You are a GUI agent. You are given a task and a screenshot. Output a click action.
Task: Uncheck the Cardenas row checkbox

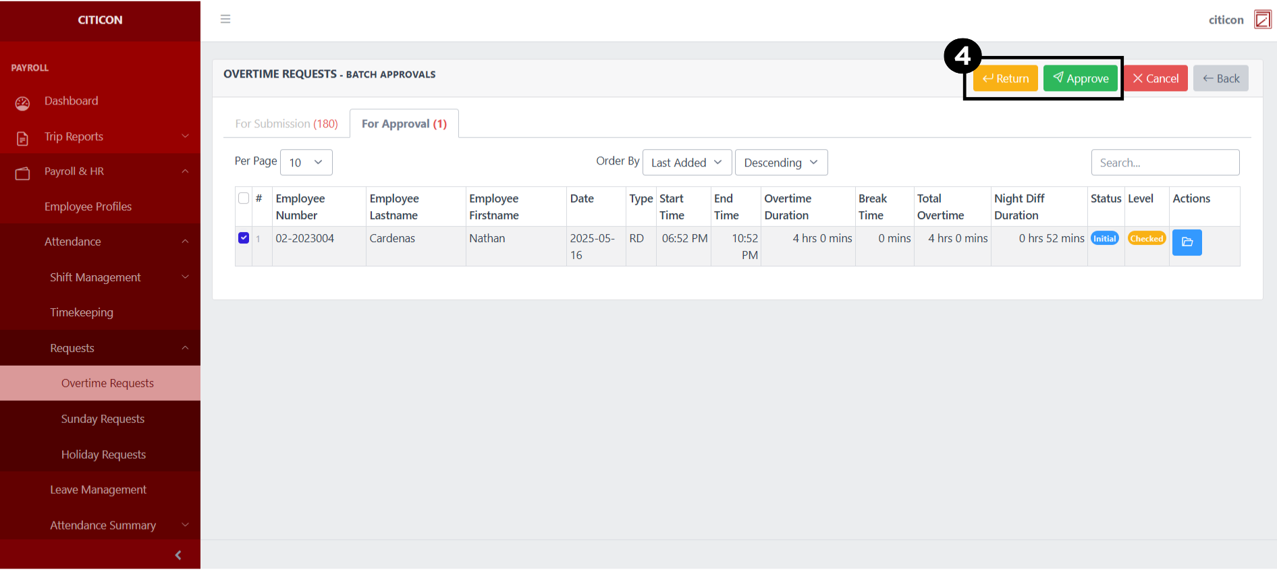(244, 238)
